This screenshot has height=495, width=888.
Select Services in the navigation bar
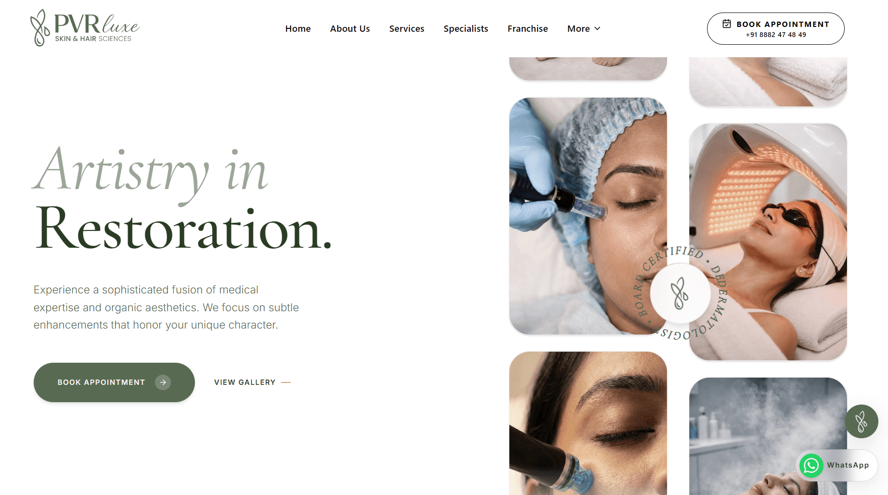point(407,28)
